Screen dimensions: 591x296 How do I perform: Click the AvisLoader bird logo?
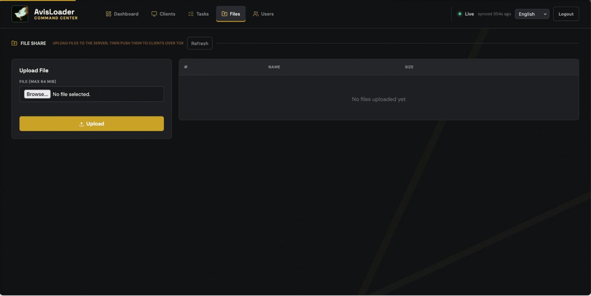[20, 14]
